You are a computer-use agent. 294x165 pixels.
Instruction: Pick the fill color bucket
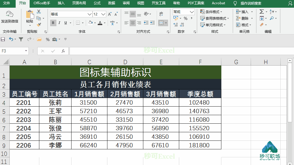pyautogui.click(x=91, y=23)
